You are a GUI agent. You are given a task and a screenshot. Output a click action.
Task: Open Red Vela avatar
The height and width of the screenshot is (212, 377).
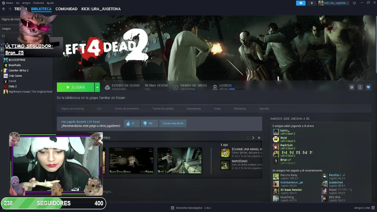[324, 199]
